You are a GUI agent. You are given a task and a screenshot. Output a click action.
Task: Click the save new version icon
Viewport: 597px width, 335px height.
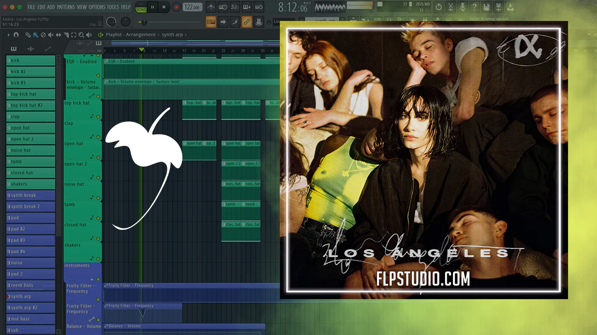[499, 7]
